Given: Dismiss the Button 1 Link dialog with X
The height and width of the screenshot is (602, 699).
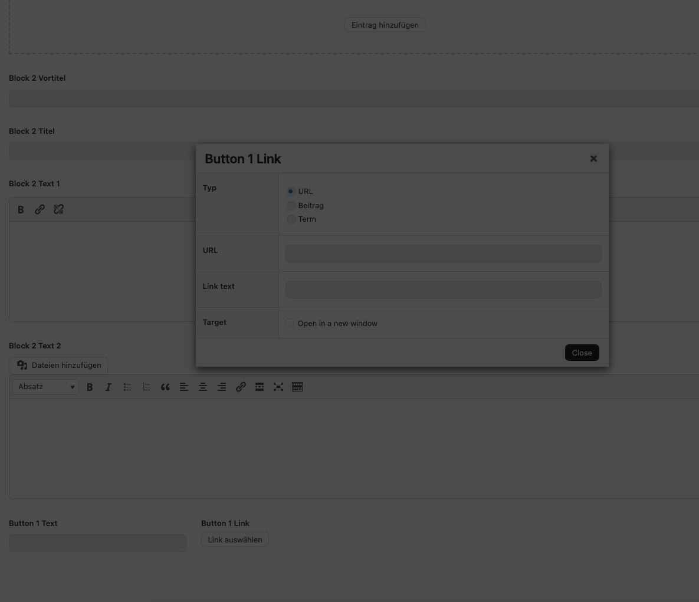Looking at the screenshot, I should (x=593, y=159).
